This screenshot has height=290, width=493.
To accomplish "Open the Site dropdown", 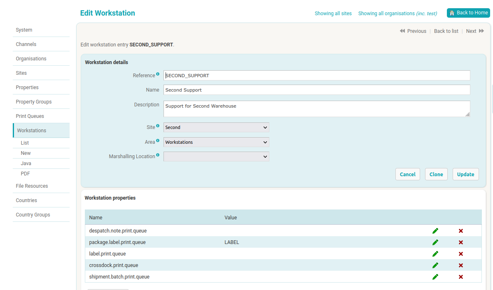I will (x=216, y=127).
